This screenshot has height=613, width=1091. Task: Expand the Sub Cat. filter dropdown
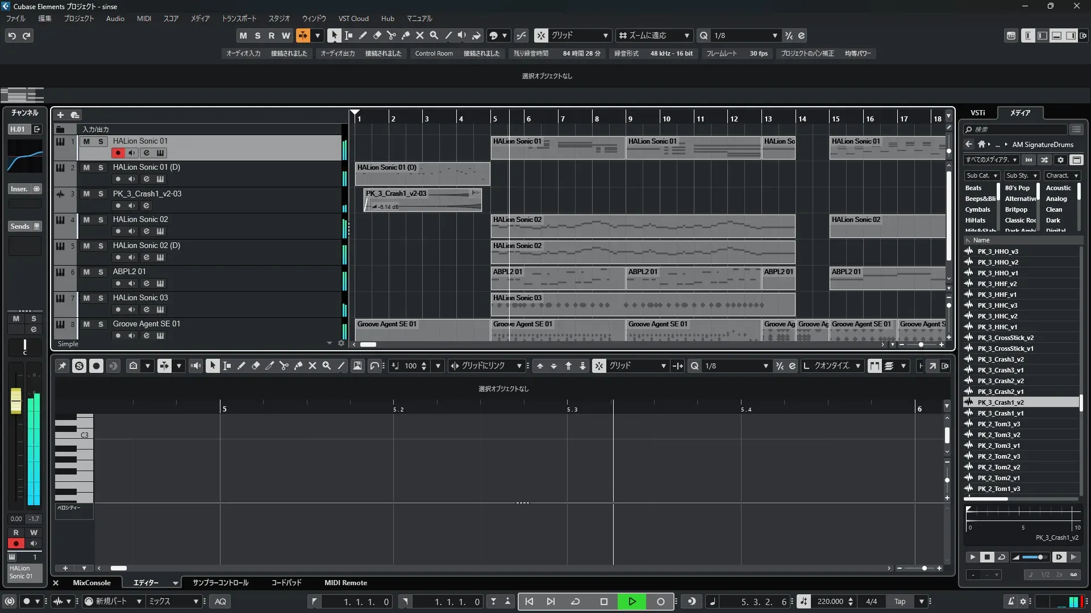[981, 175]
